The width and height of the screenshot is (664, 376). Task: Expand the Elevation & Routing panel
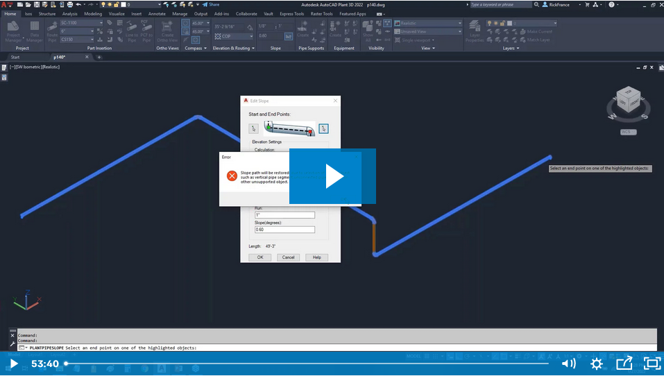coord(234,49)
